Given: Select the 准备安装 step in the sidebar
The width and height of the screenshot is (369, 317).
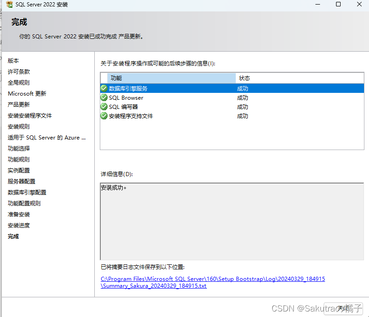Looking at the screenshot, I should (x=19, y=215).
